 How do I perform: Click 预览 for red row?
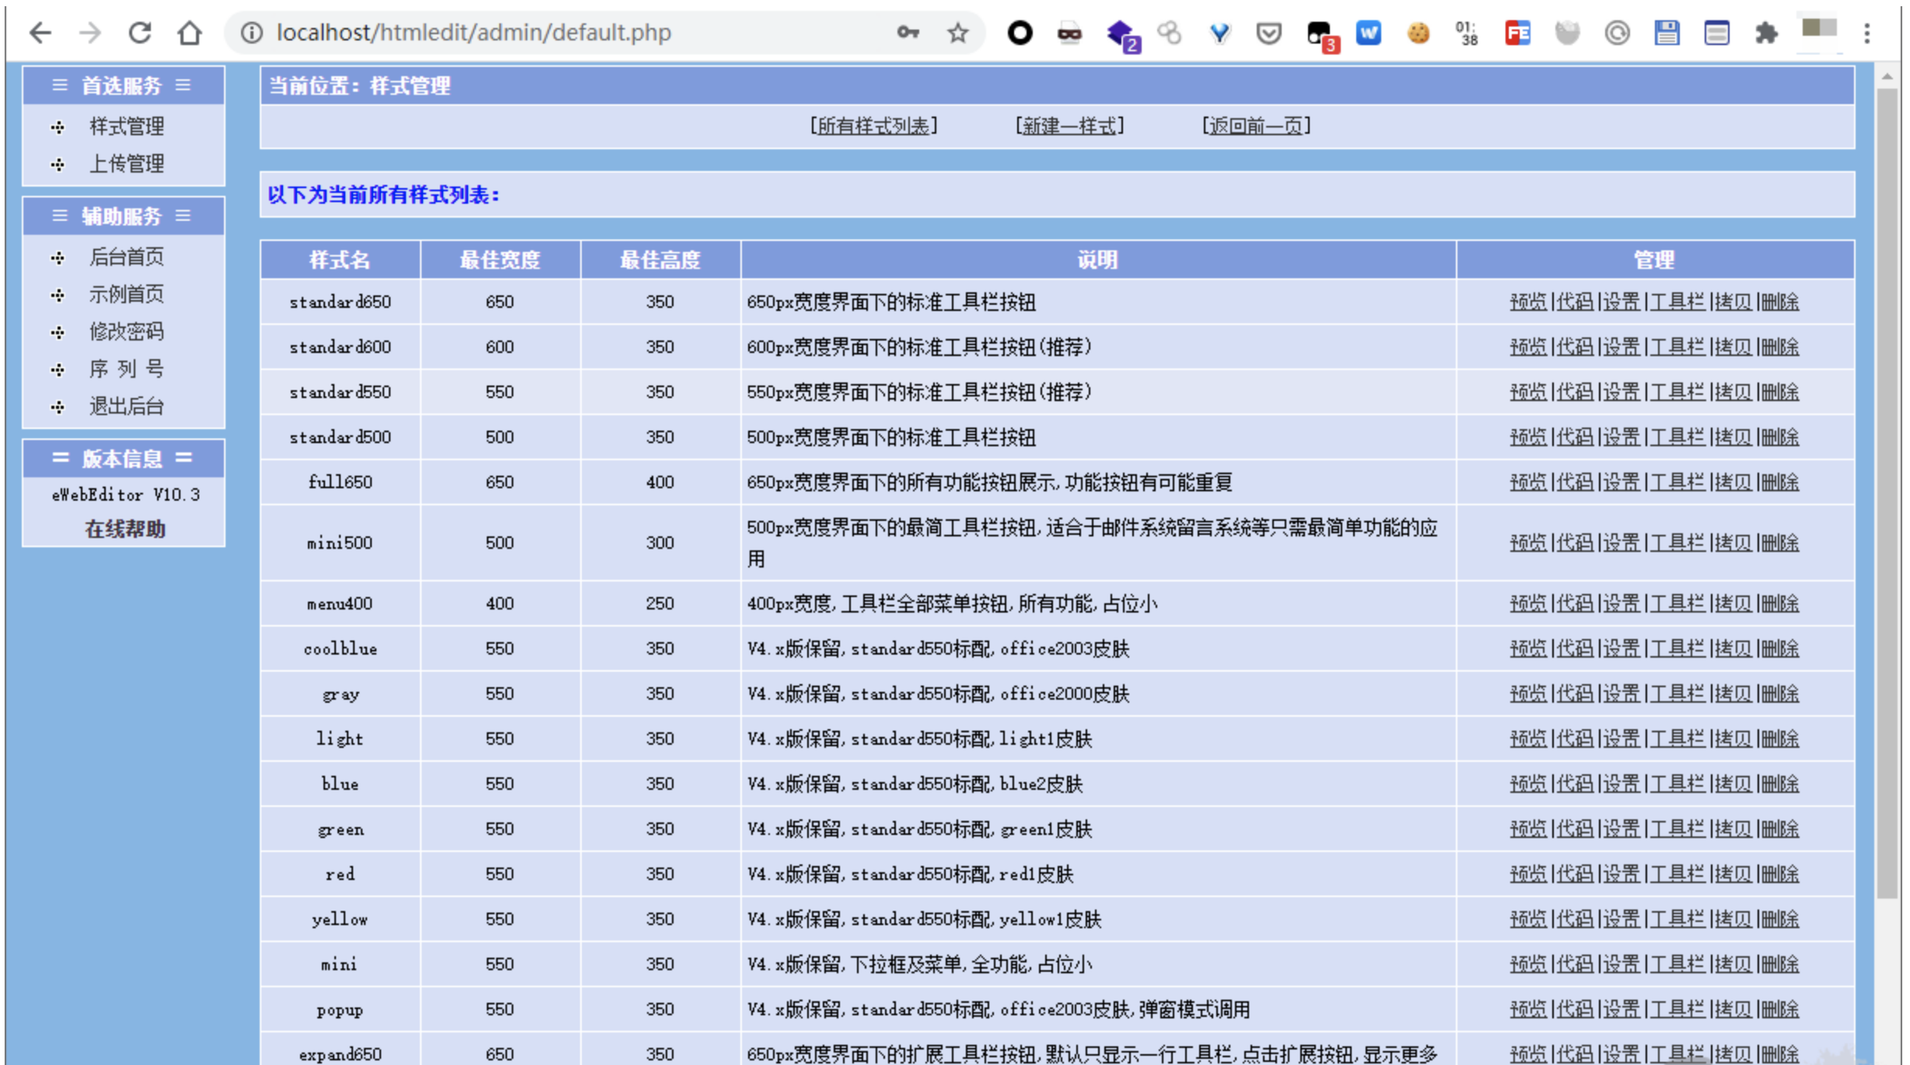click(1528, 874)
